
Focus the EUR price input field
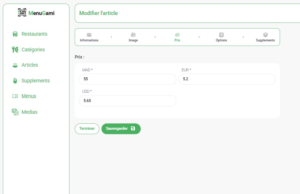coord(227,79)
